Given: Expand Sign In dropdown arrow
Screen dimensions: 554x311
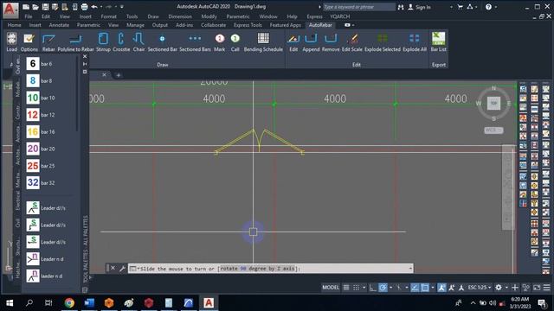Looking at the screenshot, I should 451,7.
